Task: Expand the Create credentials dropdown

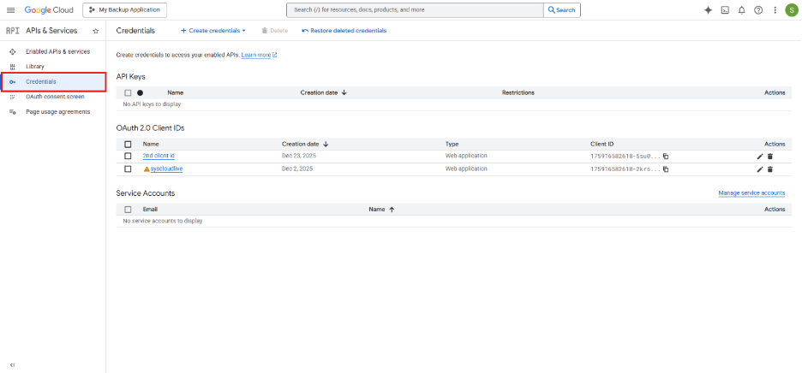Action: (212, 30)
